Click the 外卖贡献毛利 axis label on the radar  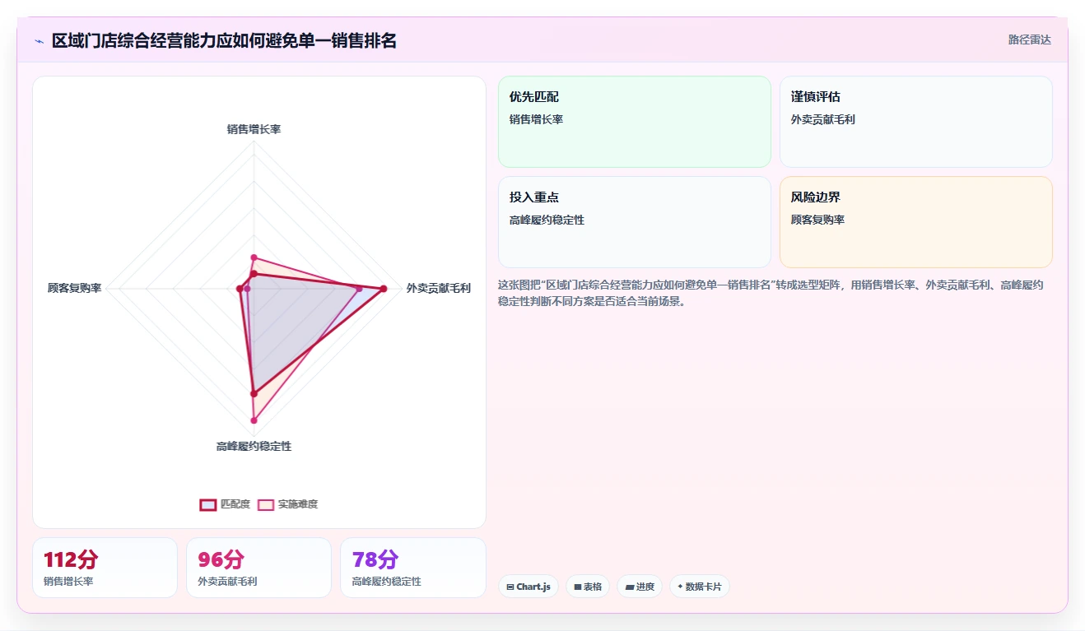439,288
